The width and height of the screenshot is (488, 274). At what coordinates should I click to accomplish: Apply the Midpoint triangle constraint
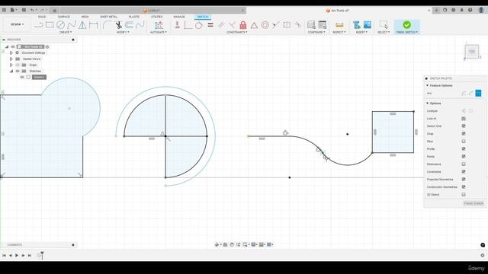(x=254, y=25)
